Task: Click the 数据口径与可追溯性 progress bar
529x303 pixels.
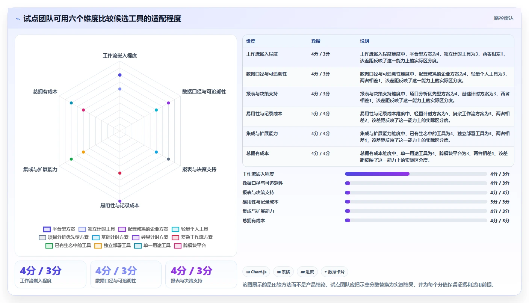Action: pyautogui.click(x=416, y=183)
